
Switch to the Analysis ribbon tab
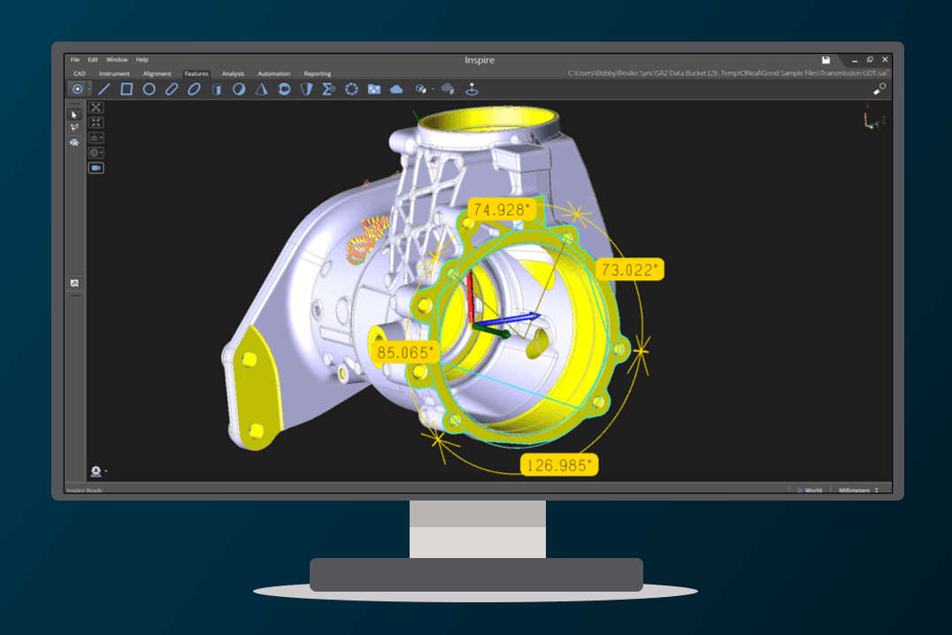(x=232, y=73)
